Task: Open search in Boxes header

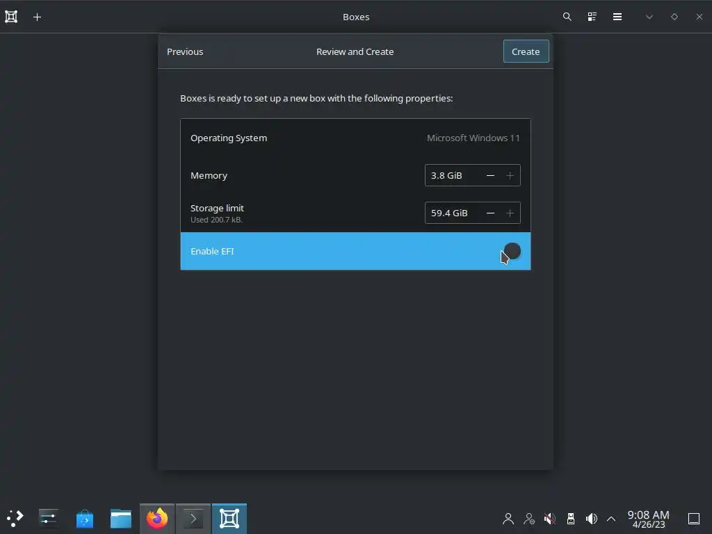Action: point(567,17)
